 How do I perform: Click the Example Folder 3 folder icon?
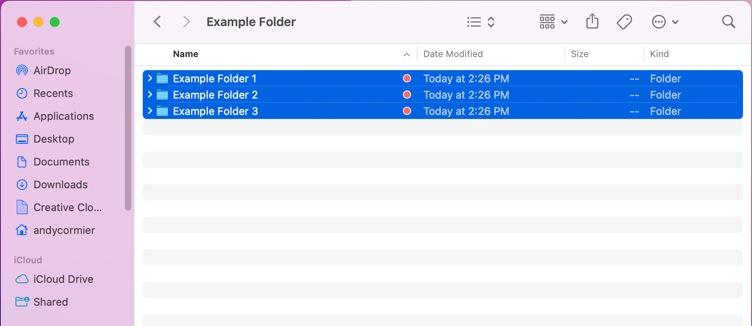click(x=162, y=111)
